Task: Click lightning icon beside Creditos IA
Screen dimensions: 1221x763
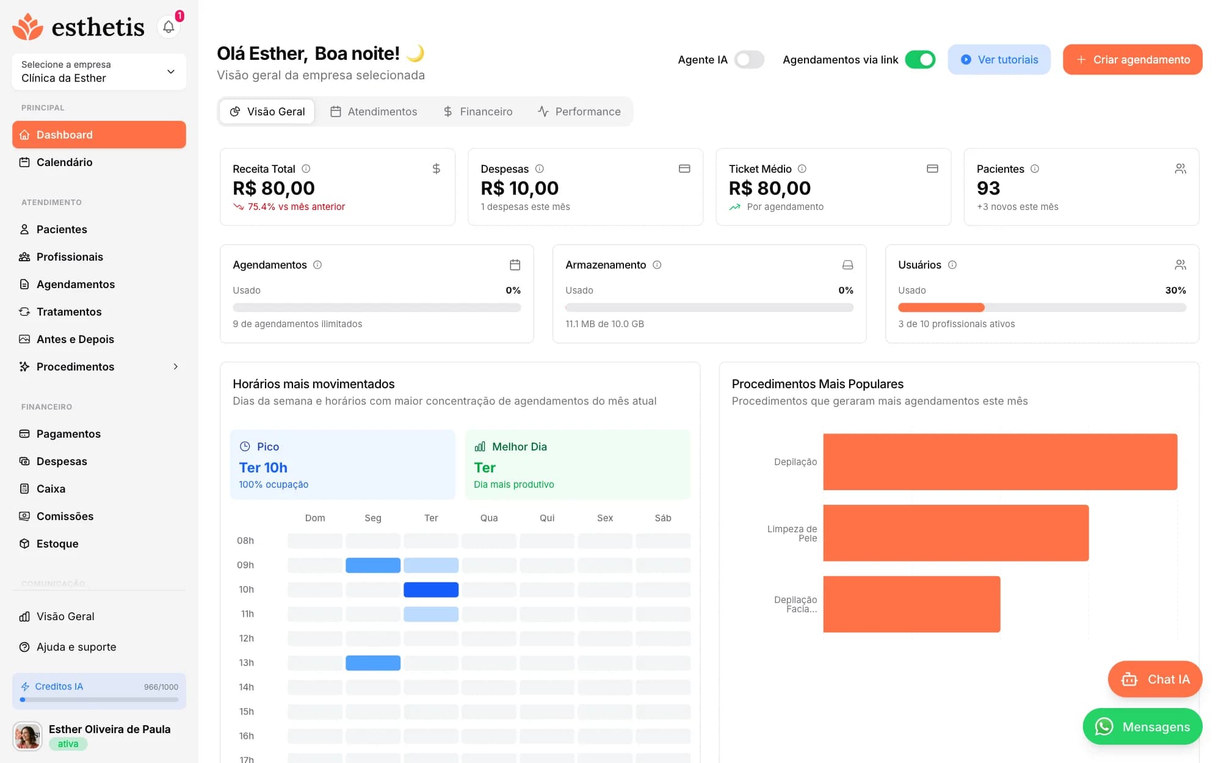Action: click(x=25, y=687)
